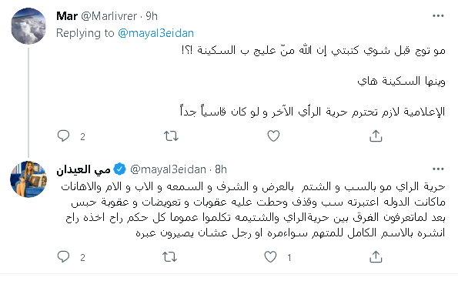Click the @mayal3eidan replying-to link
Viewport: 458px width, 281px height.
tap(155, 33)
